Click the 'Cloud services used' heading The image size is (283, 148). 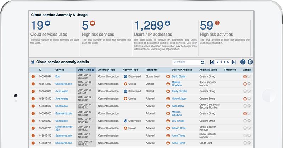[x=49, y=34]
